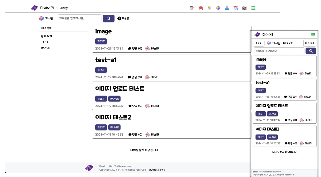Open the blue backpack icon
321x177 pixels.
[227, 8]
